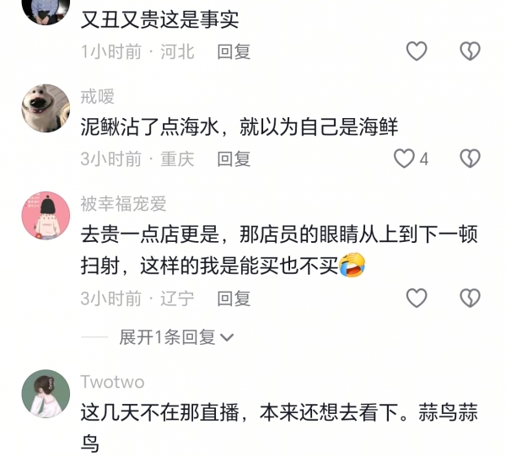Open Twotwo's avatar profile

click(x=46, y=394)
